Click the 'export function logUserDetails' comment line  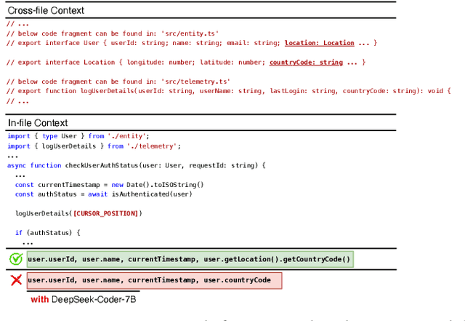click(x=225, y=91)
